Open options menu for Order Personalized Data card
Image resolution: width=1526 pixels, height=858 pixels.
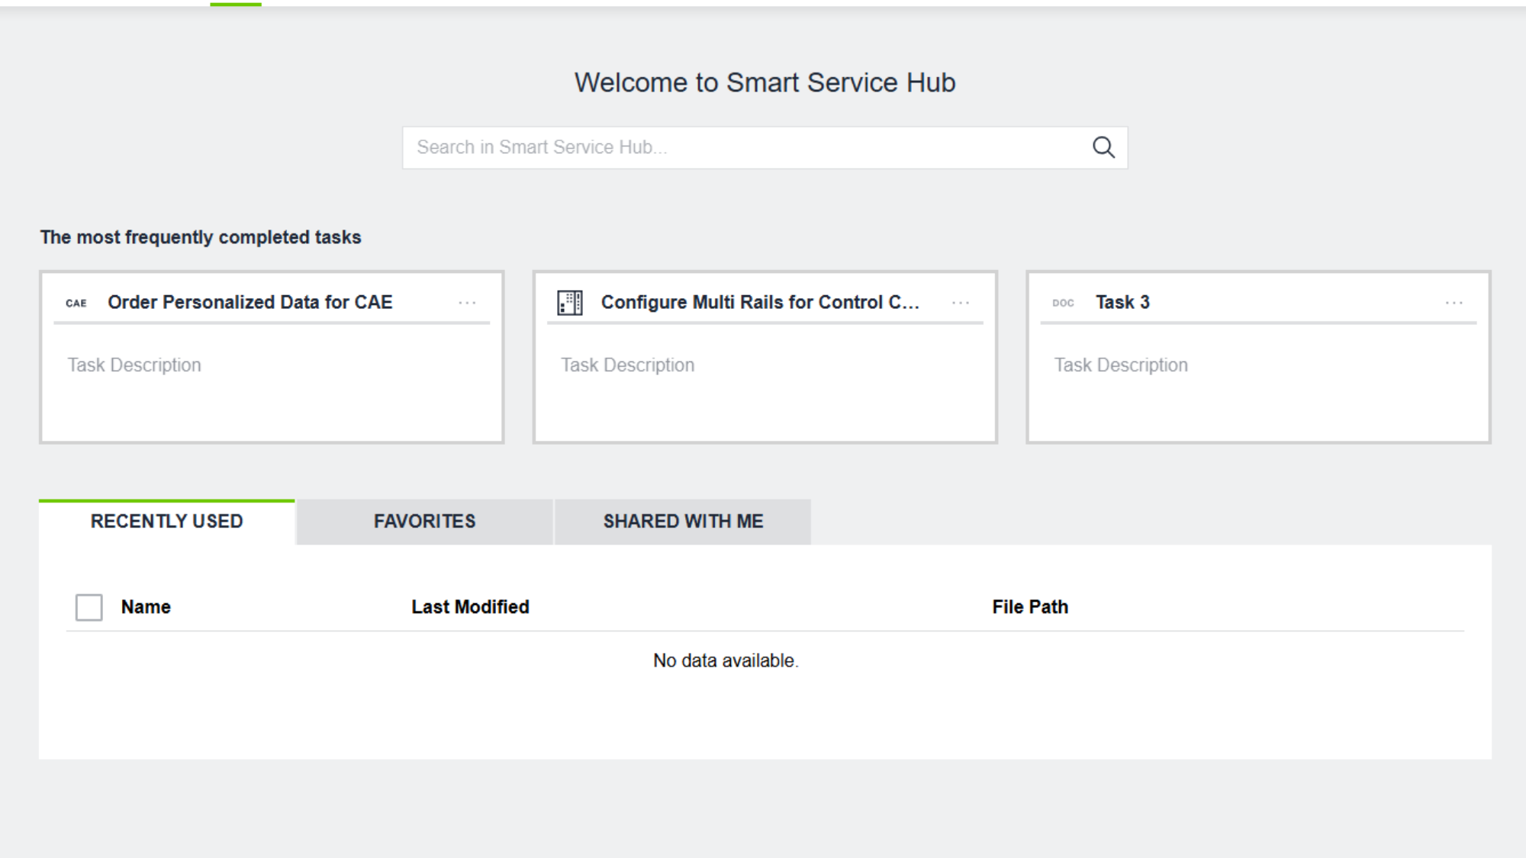tap(467, 303)
